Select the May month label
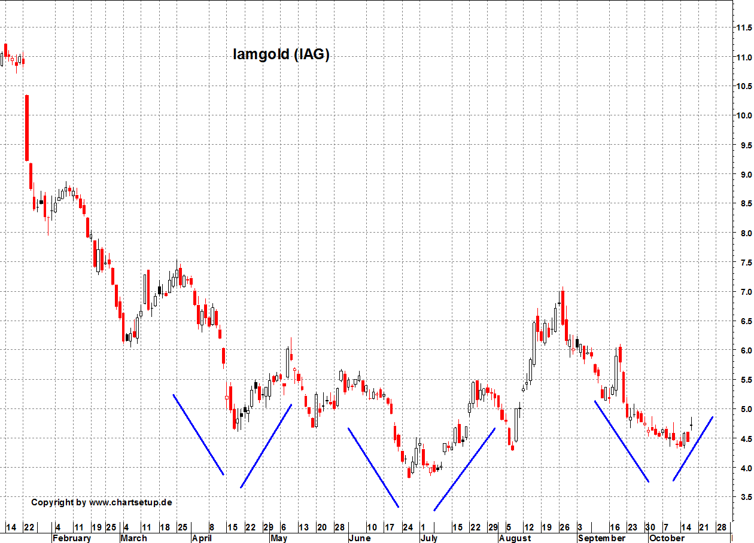The height and width of the screenshot is (543, 754). click(279, 538)
